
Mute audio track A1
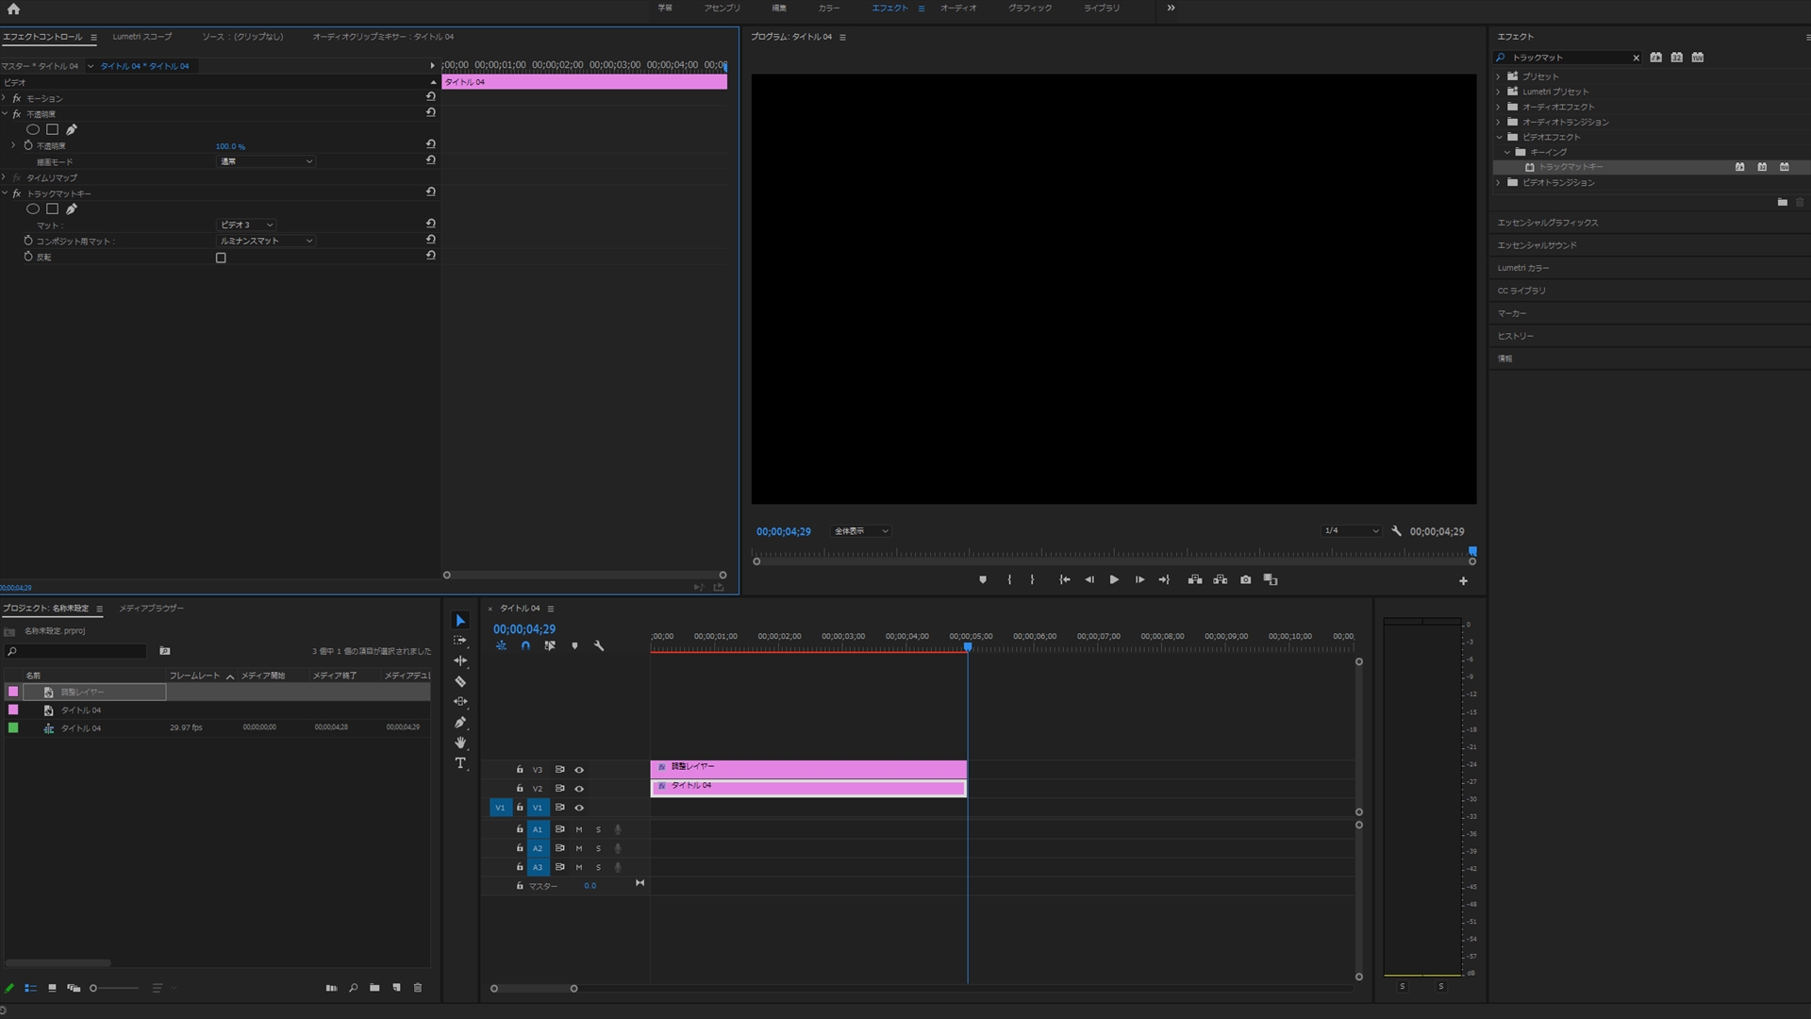coord(579,830)
